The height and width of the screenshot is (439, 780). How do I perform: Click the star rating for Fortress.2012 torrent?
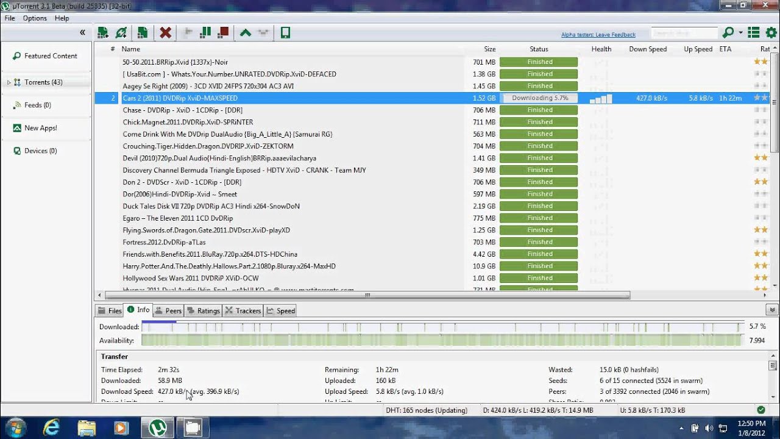point(761,242)
